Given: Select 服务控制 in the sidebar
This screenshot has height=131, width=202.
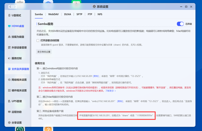Looking at the screenshot, I should click(x=17, y=58).
